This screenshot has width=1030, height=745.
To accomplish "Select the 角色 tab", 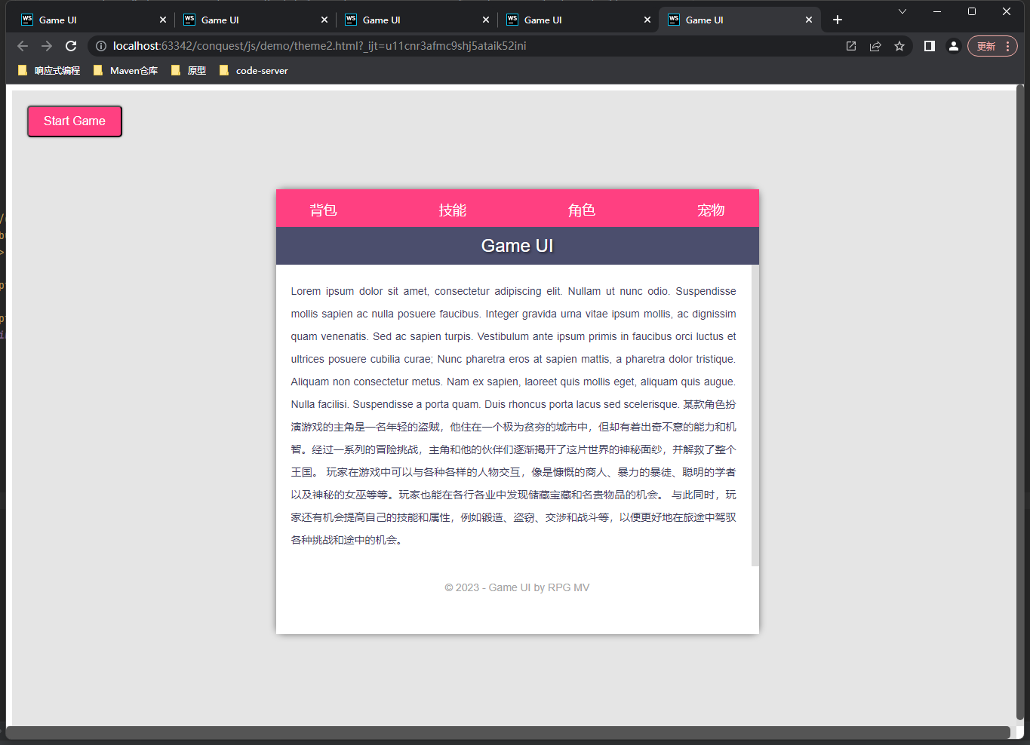I will point(582,210).
